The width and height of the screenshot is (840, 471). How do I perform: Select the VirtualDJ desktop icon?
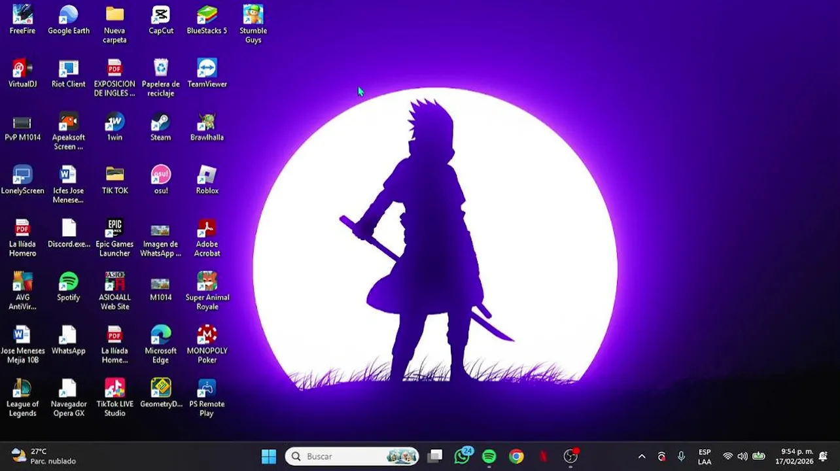22,73
